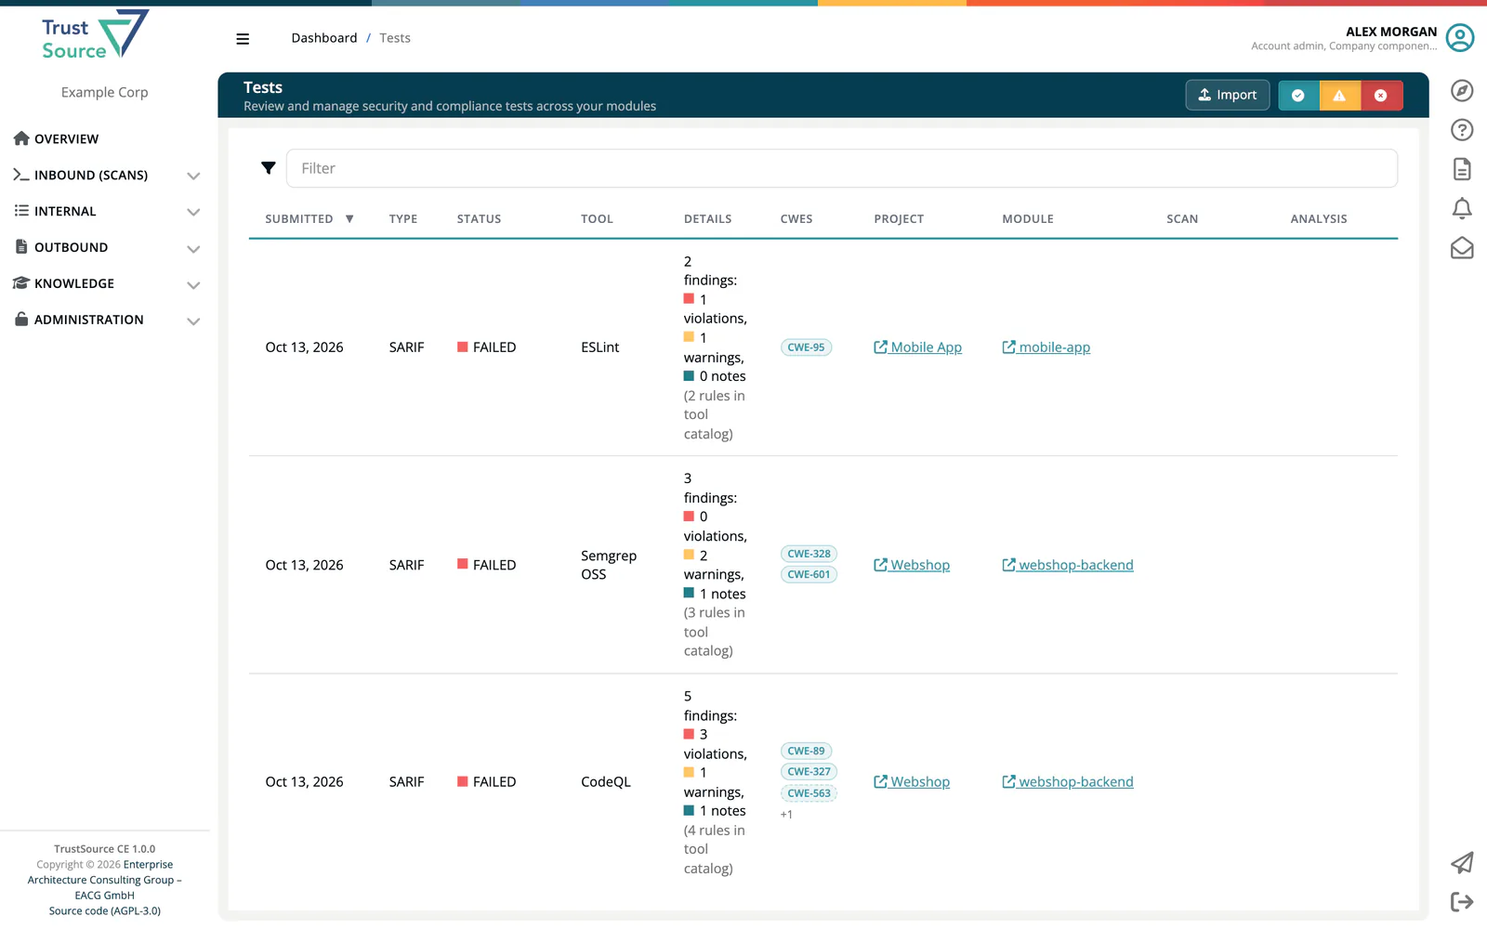1487x929 pixels.
Task: Open the help question mark icon
Action: pyautogui.click(x=1462, y=130)
